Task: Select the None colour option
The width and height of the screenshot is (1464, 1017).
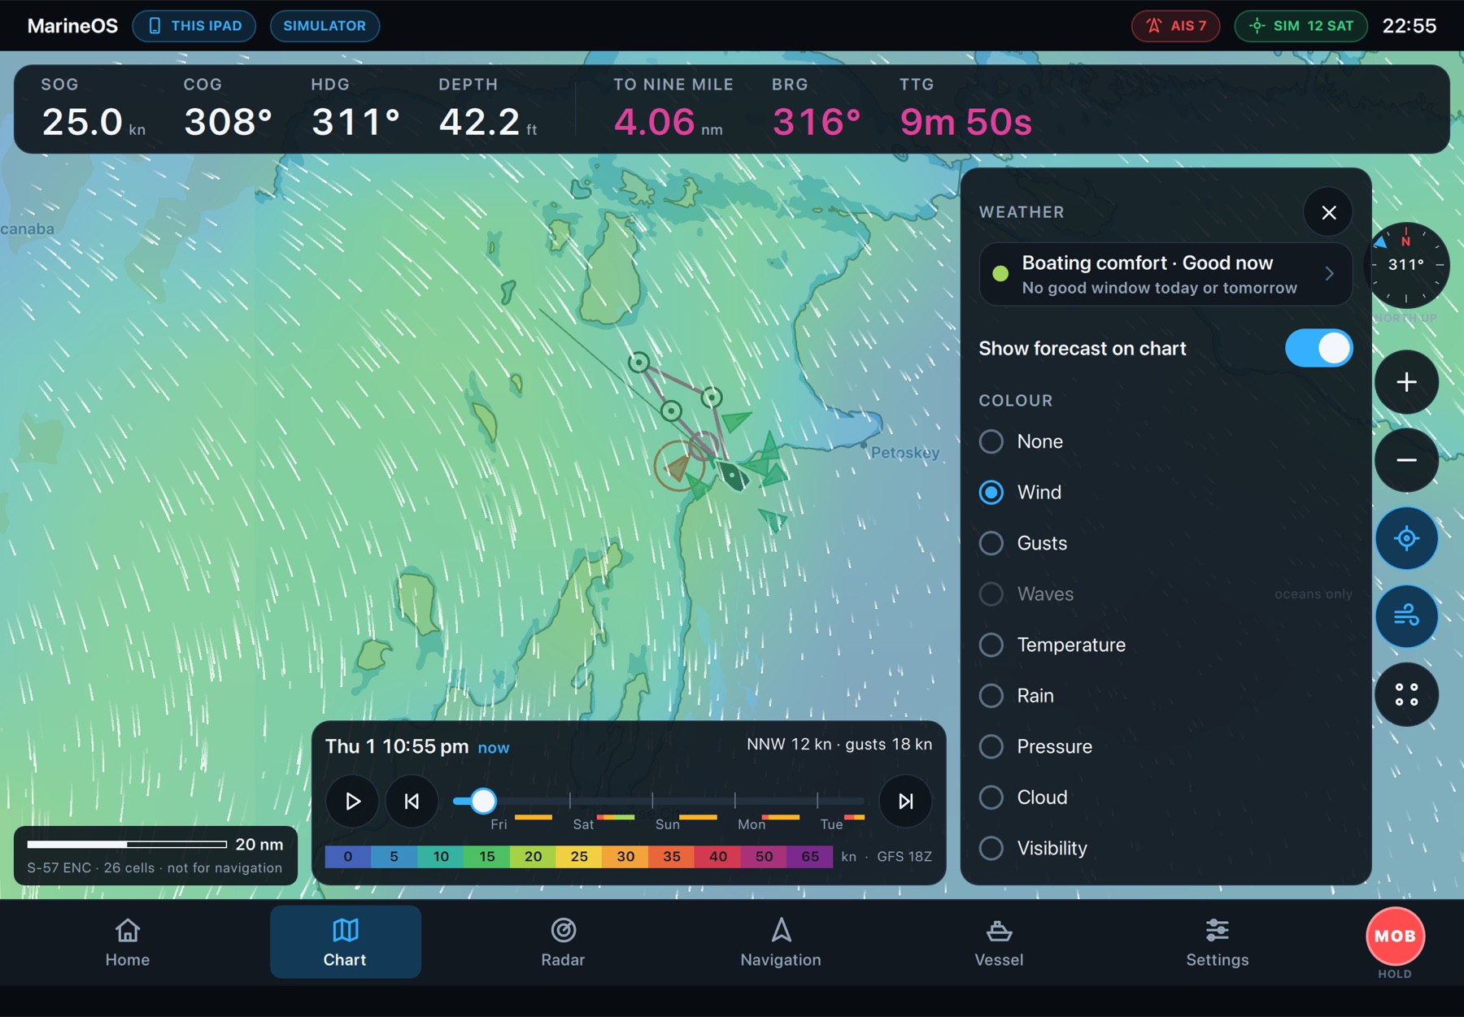Action: pyautogui.click(x=1166, y=441)
